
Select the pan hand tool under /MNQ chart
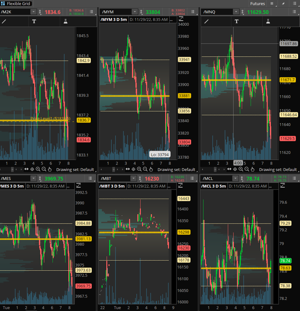click(x=253, y=169)
